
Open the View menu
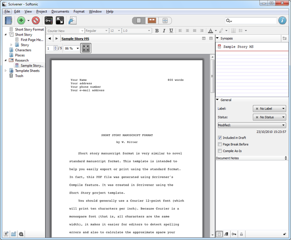click(x=28, y=12)
